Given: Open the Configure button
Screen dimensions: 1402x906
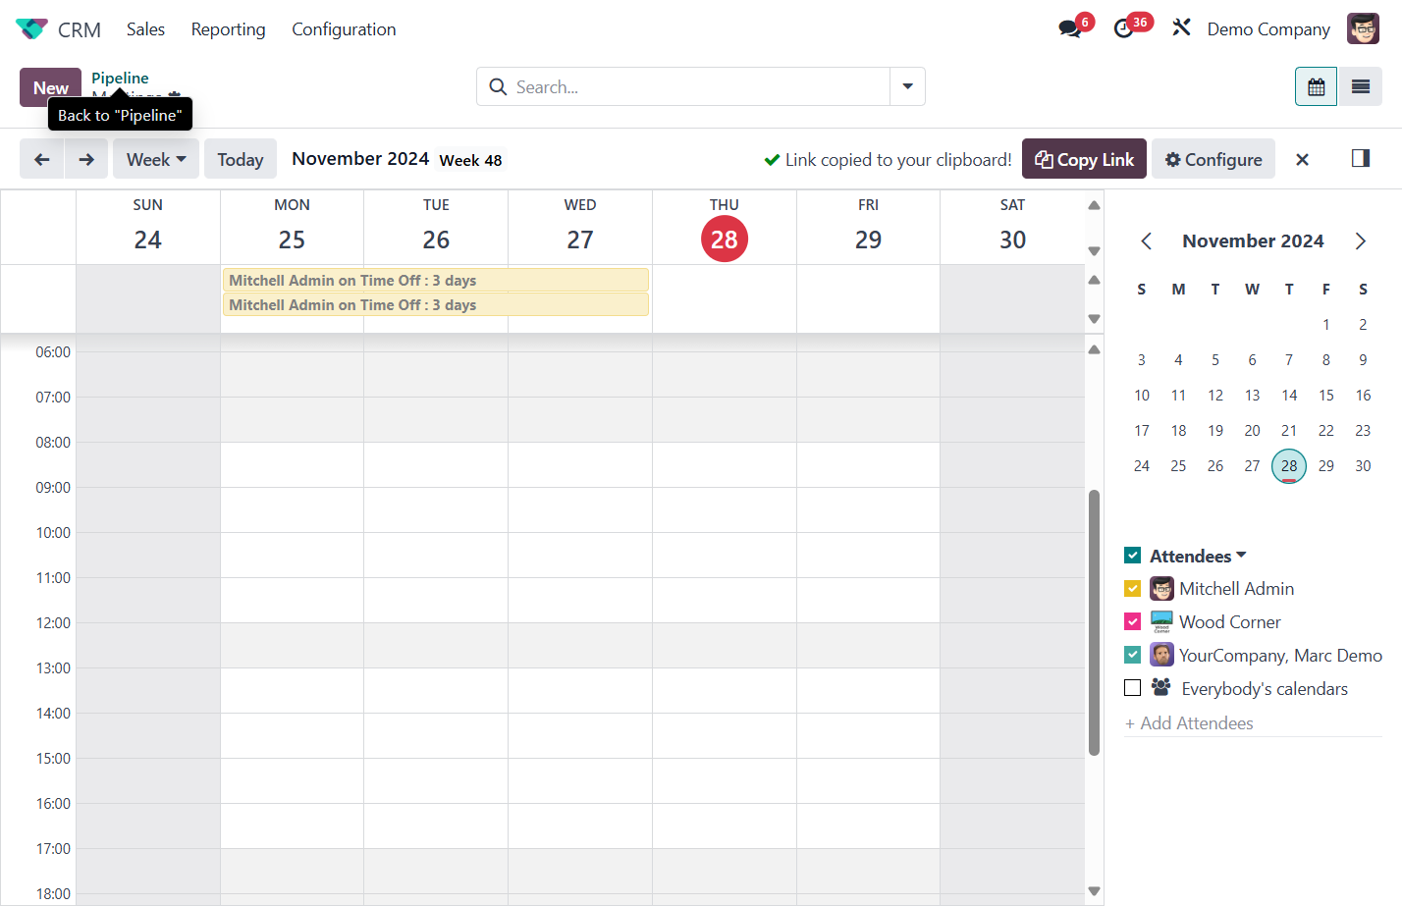Looking at the screenshot, I should (x=1213, y=159).
